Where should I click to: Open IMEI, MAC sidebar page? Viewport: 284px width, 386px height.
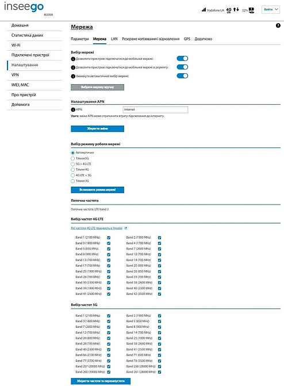tap(34, 85)
